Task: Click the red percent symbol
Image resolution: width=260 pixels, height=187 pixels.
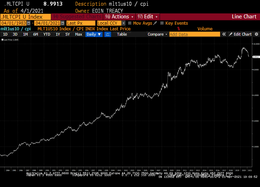Action: coord(179,29)
